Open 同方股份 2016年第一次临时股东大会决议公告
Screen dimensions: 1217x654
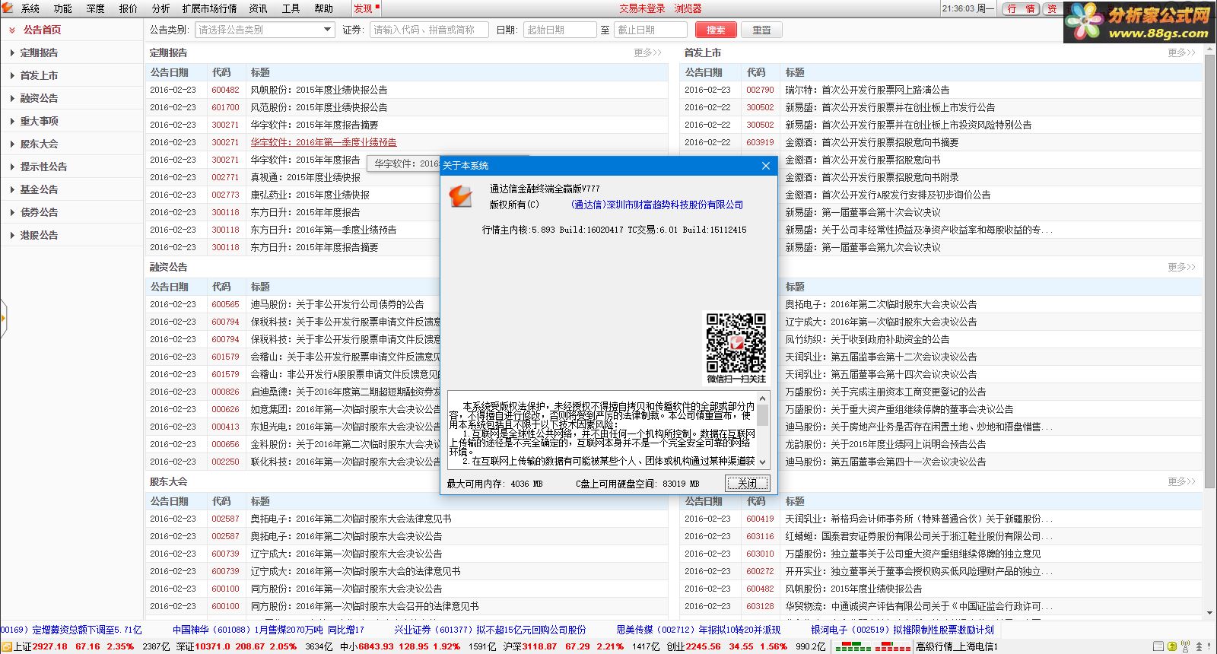click(x=346, y=589)
